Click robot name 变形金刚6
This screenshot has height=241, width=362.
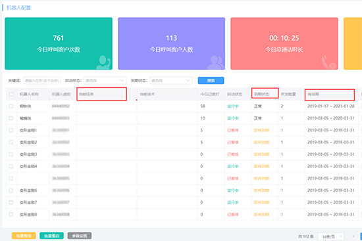[28, 190]
